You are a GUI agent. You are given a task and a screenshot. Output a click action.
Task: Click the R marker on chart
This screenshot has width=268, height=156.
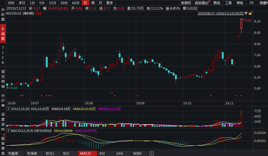(x=112, y=93)
